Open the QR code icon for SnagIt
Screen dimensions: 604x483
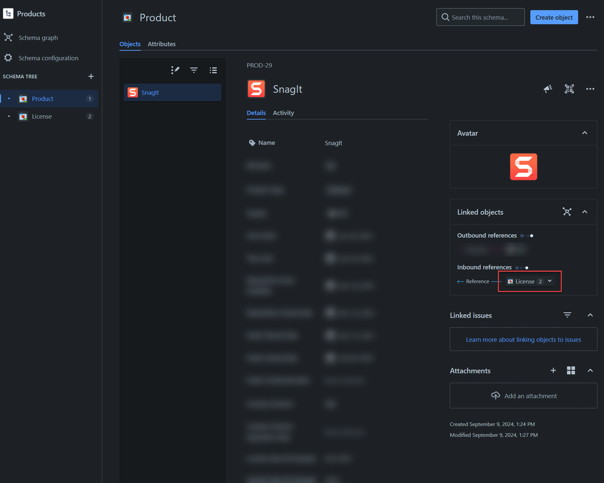pos(569,89)
